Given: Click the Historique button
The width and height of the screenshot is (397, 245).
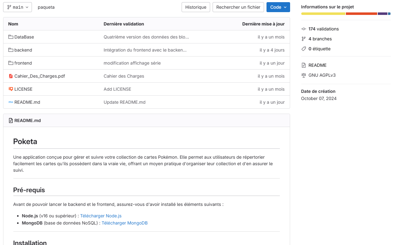Looking at the screenshot, I should click(x=196, y=7).
